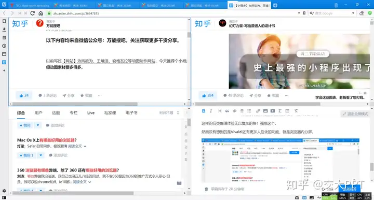
Task: Upvote the 360 browser question answer
Action: click(26, 190)
